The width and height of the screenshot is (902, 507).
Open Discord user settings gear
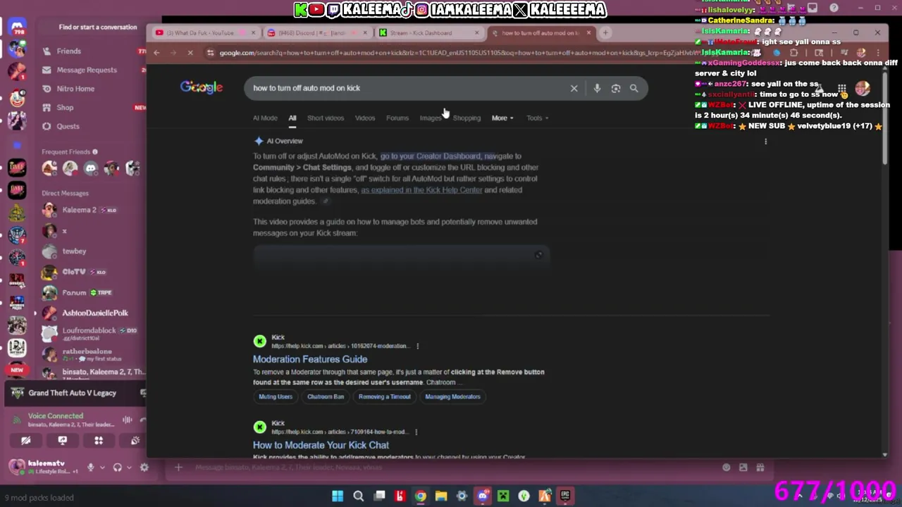(x=144, y=467)
